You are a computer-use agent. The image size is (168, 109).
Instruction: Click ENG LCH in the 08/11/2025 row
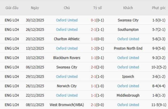[12, 105]
